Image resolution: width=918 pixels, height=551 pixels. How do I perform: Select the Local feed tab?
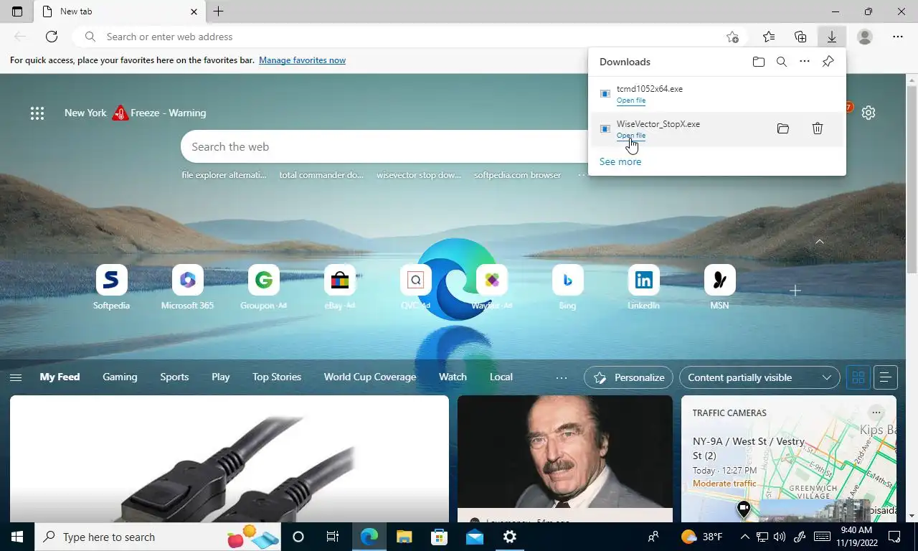coord(501,377)
